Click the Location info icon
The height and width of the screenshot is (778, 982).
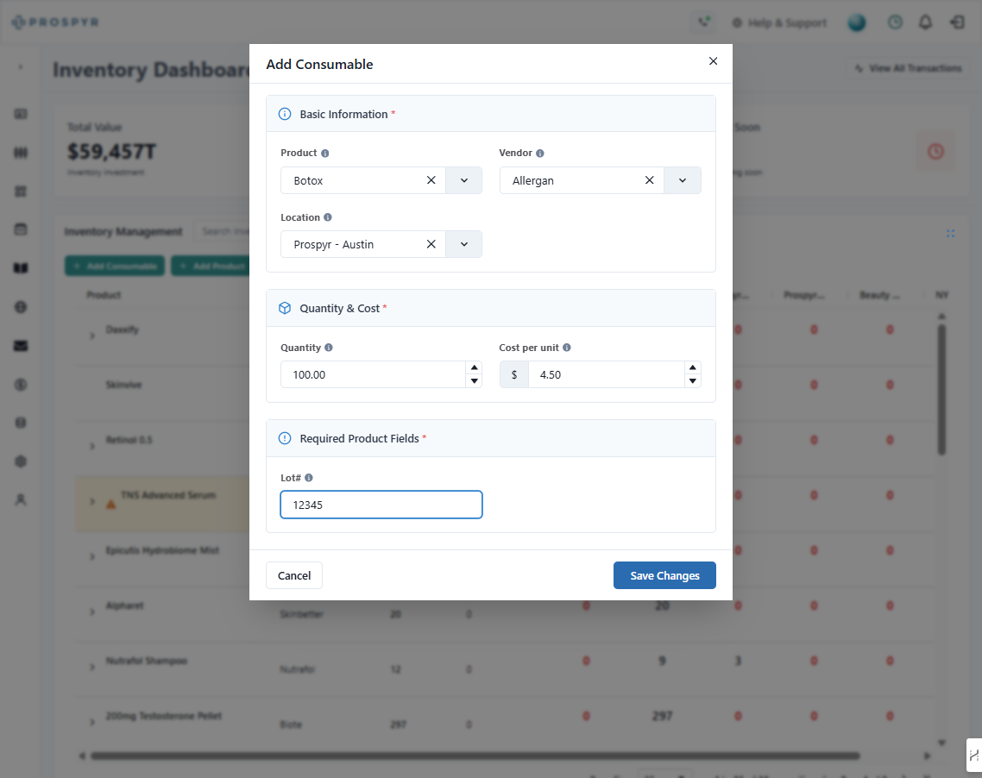click(x=328, y=217)
